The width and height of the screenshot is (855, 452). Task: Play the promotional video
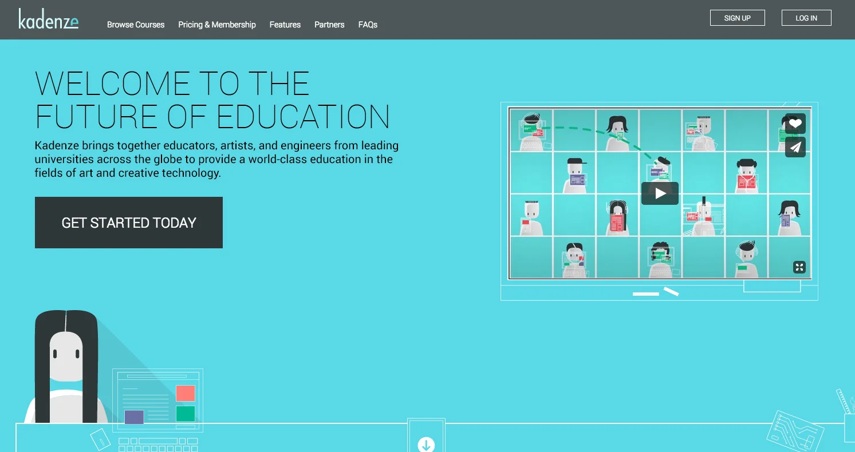[660, 193]
